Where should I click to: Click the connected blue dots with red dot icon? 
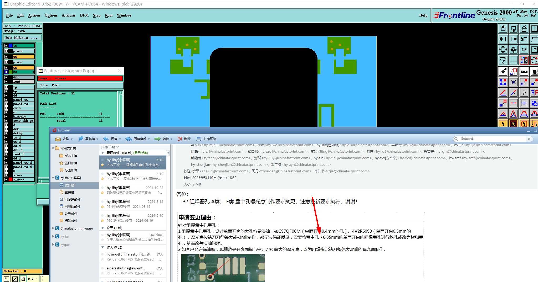pyautogui.click(x=503, y=82)
